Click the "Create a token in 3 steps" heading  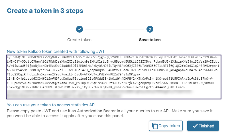point(45,11)
